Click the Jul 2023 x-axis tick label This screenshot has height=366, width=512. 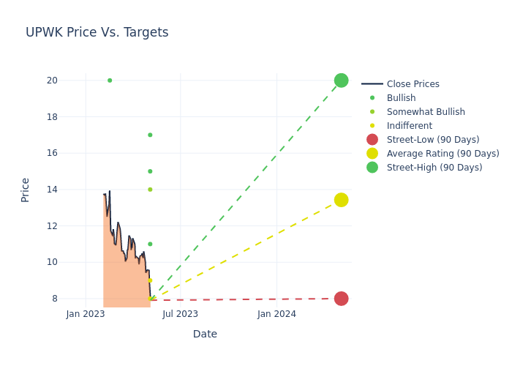click(180, 314)
